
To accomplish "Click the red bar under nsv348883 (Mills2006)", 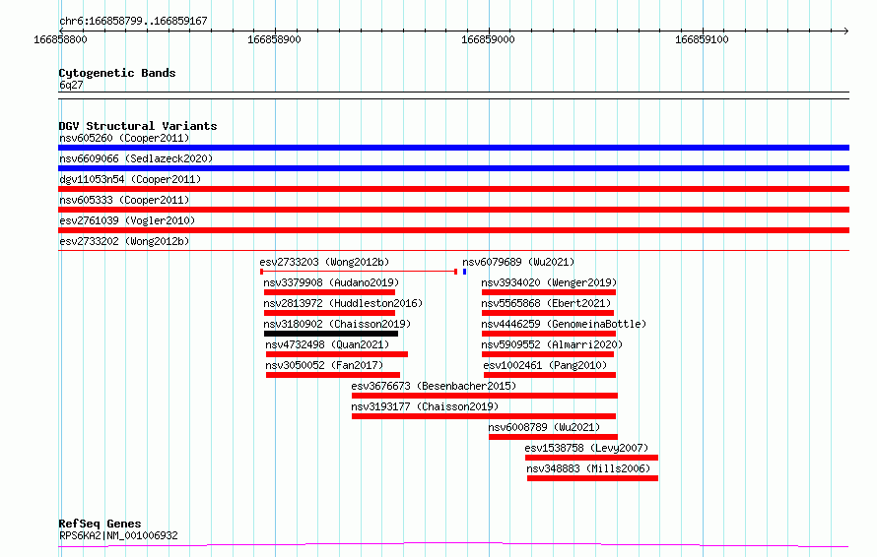I will coord(592,478).
